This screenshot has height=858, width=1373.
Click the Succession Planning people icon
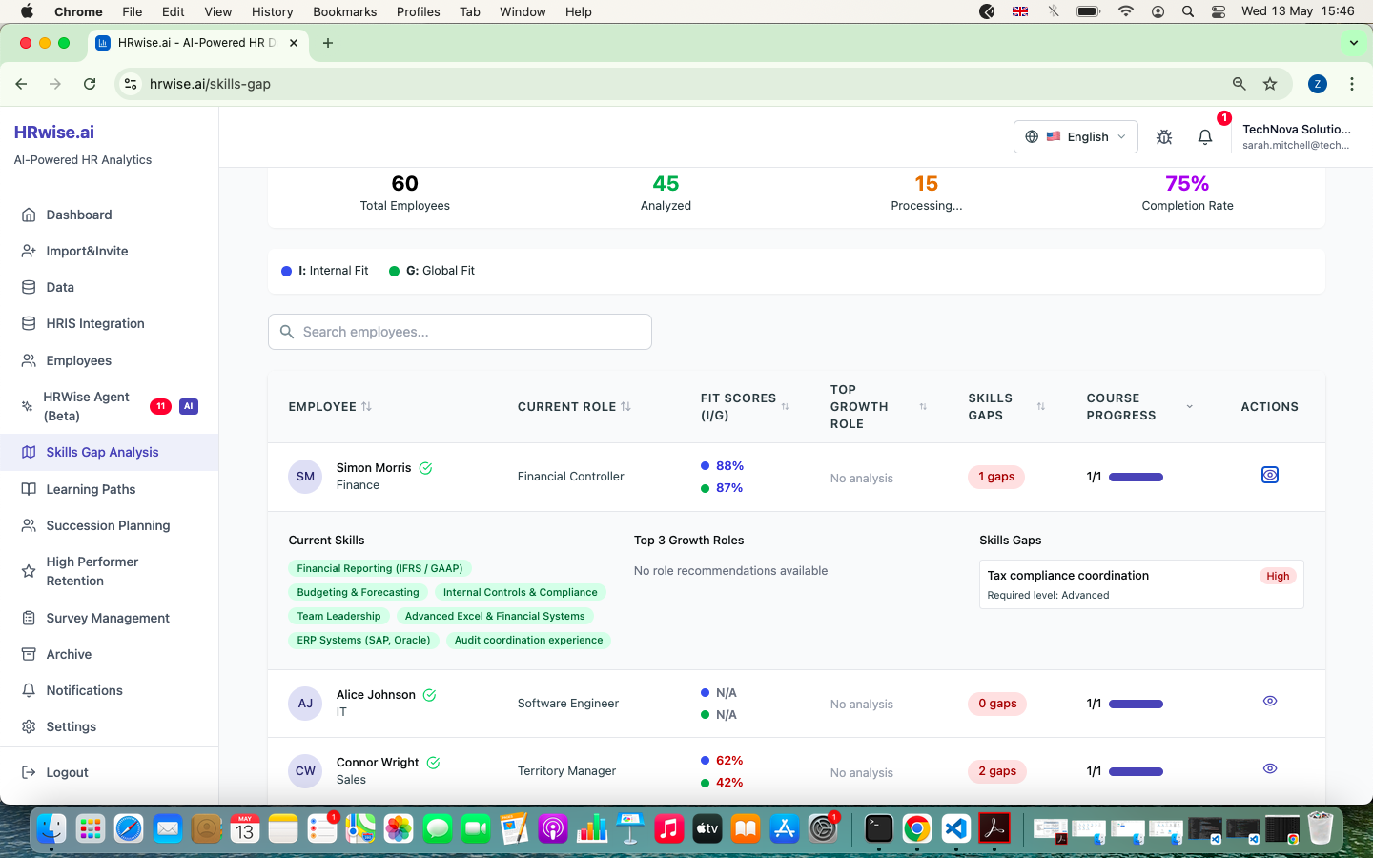pyautogui.click(x=29, y=525)
